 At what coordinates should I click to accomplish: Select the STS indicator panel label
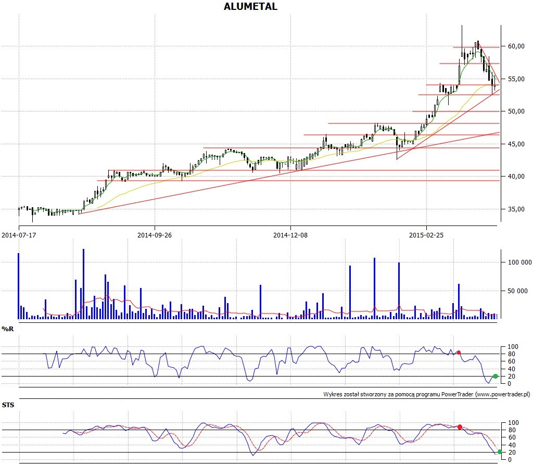8,405
